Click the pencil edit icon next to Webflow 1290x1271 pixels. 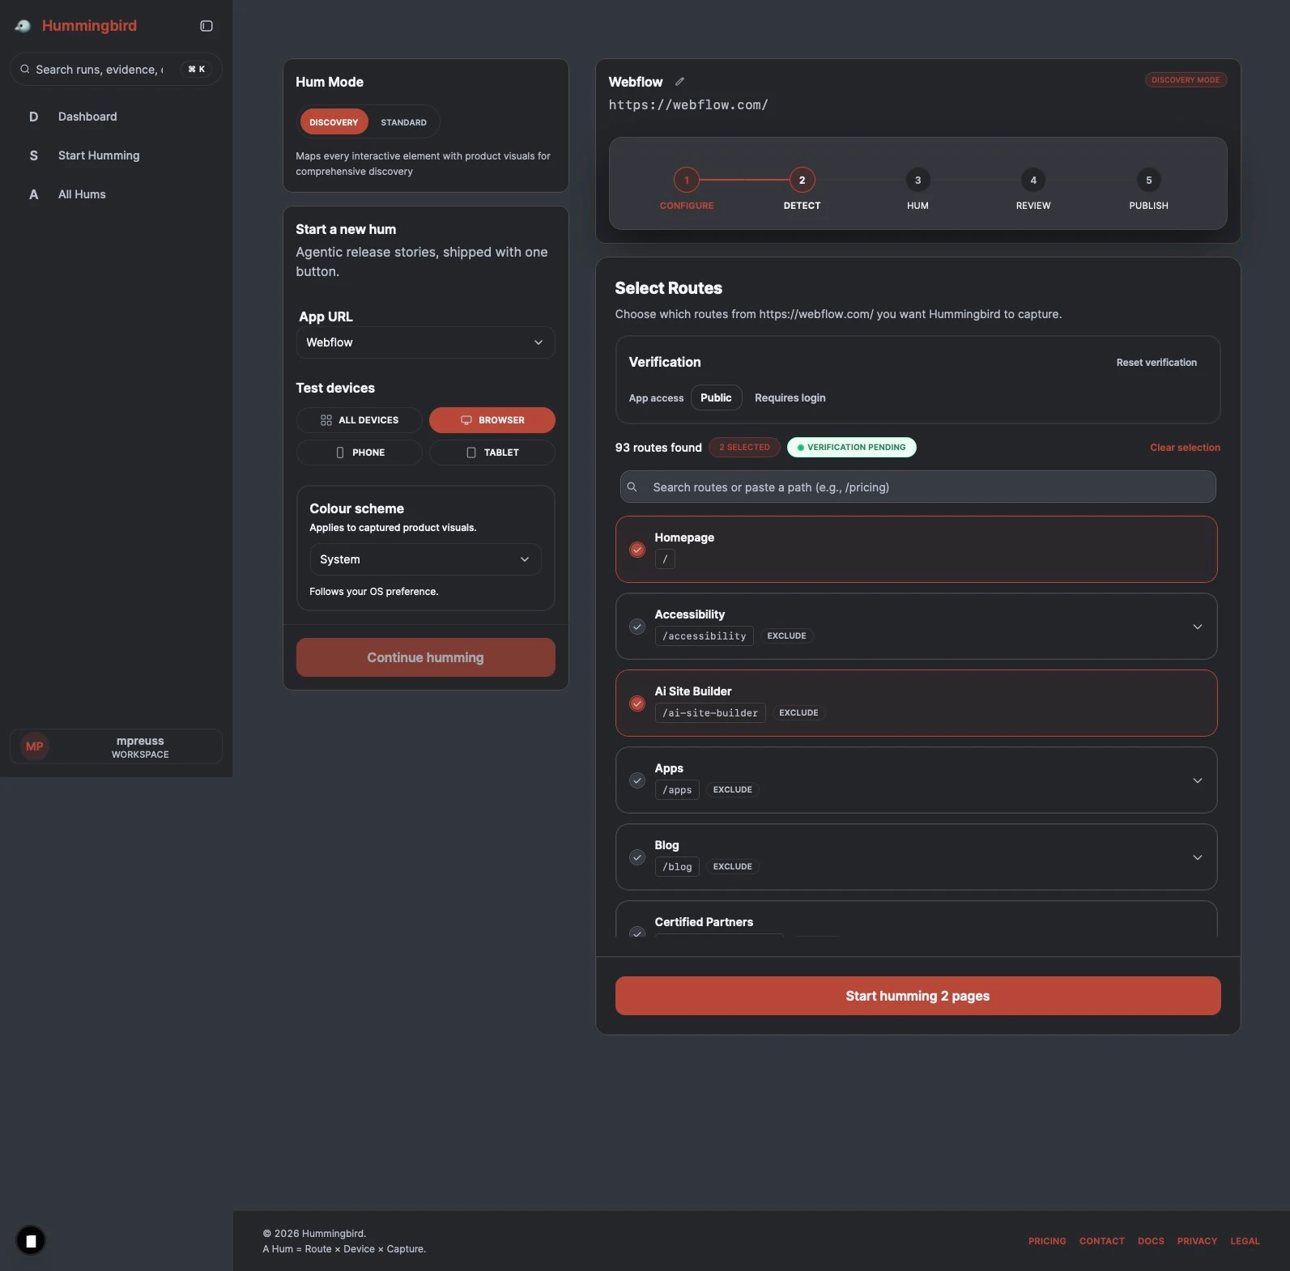pyautogui.click(x=680, y=82)
